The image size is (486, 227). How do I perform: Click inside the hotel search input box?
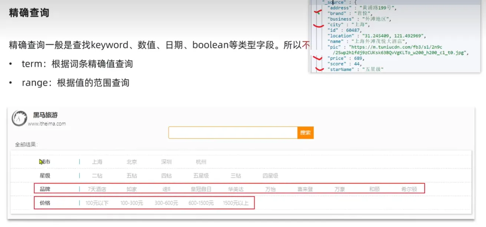[233, 133]
